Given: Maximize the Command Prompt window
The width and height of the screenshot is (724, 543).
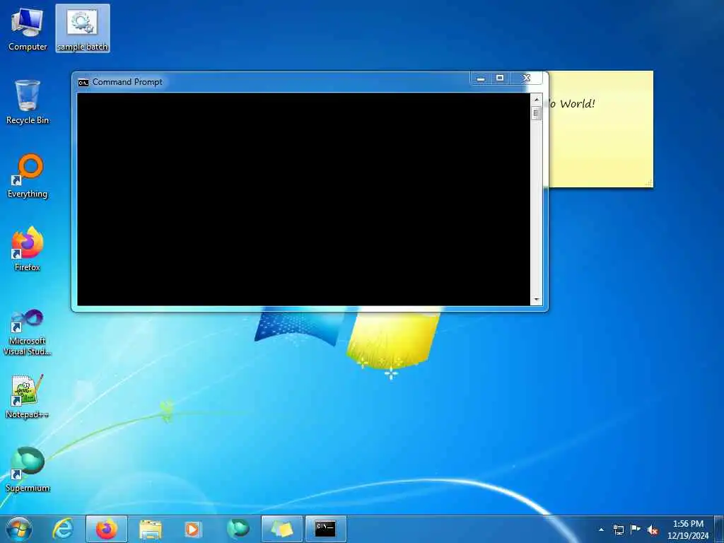Looking at the screenshot, I should pos(500,78).
